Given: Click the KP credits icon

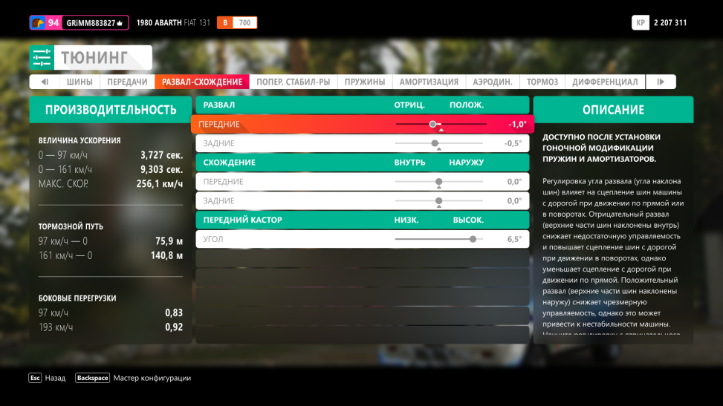Looking at the screenshot, I should pos(641,23).
